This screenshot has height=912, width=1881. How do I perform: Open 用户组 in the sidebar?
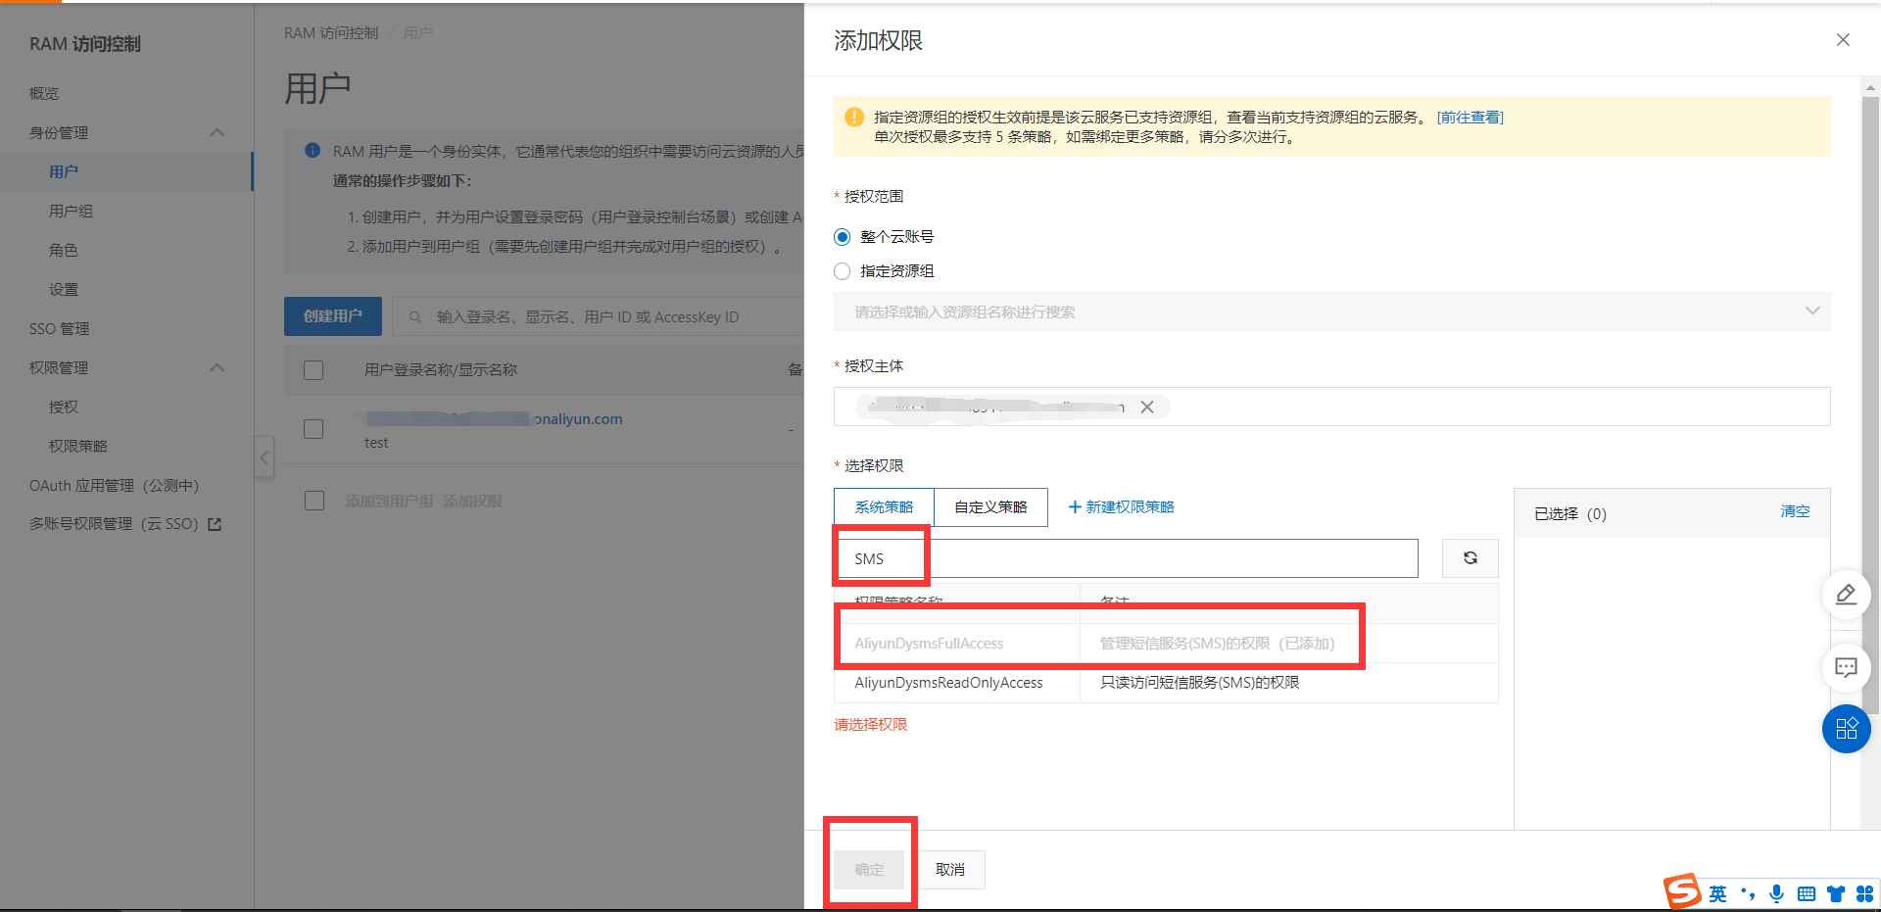(71, 211)
